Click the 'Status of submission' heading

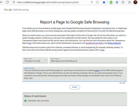pyautogui.click(x=35, y=96)
